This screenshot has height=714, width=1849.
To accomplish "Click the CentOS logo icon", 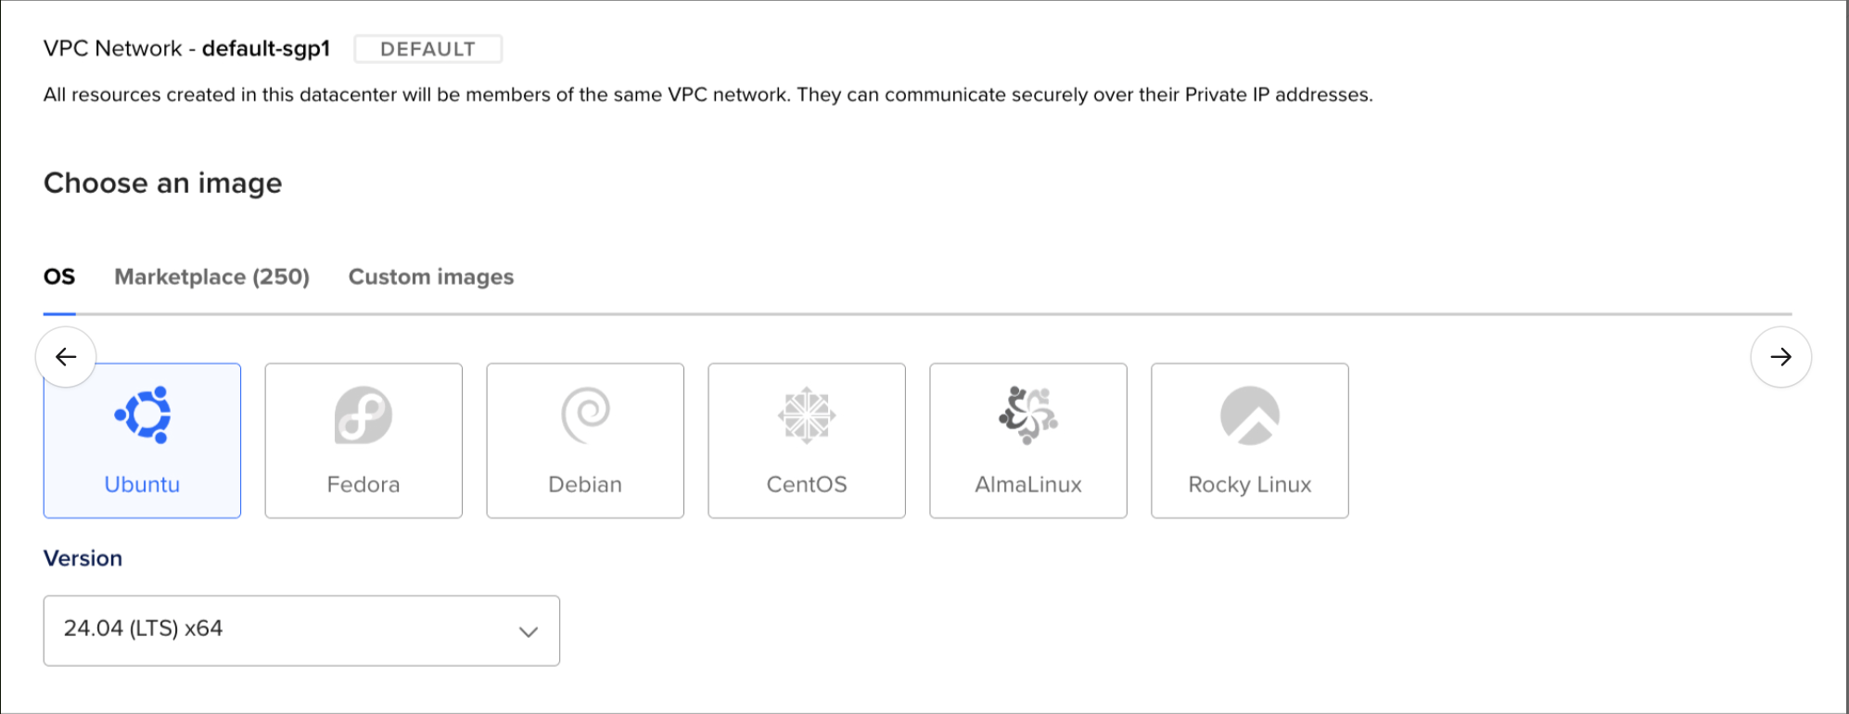I will [x=807, y=414].
